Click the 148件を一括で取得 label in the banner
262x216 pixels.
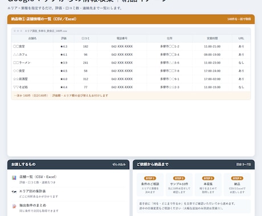[x=239, y=19]
